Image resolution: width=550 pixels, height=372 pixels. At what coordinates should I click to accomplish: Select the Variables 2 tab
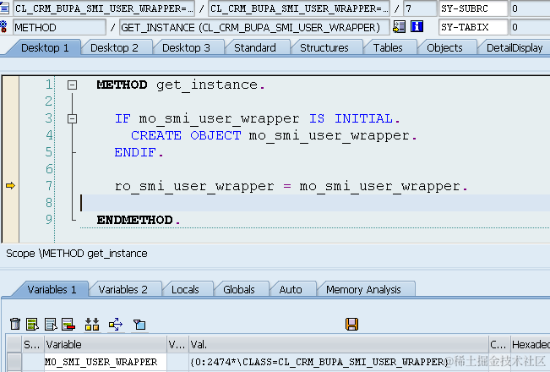click(x=123, y=289)
